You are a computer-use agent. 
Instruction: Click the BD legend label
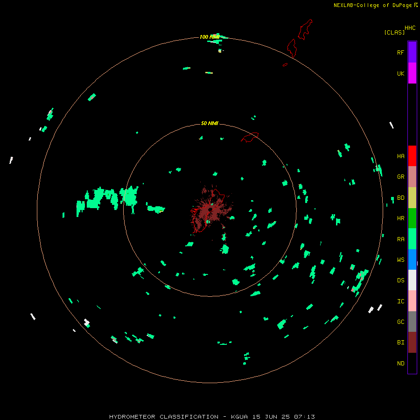tap(400, 198)
